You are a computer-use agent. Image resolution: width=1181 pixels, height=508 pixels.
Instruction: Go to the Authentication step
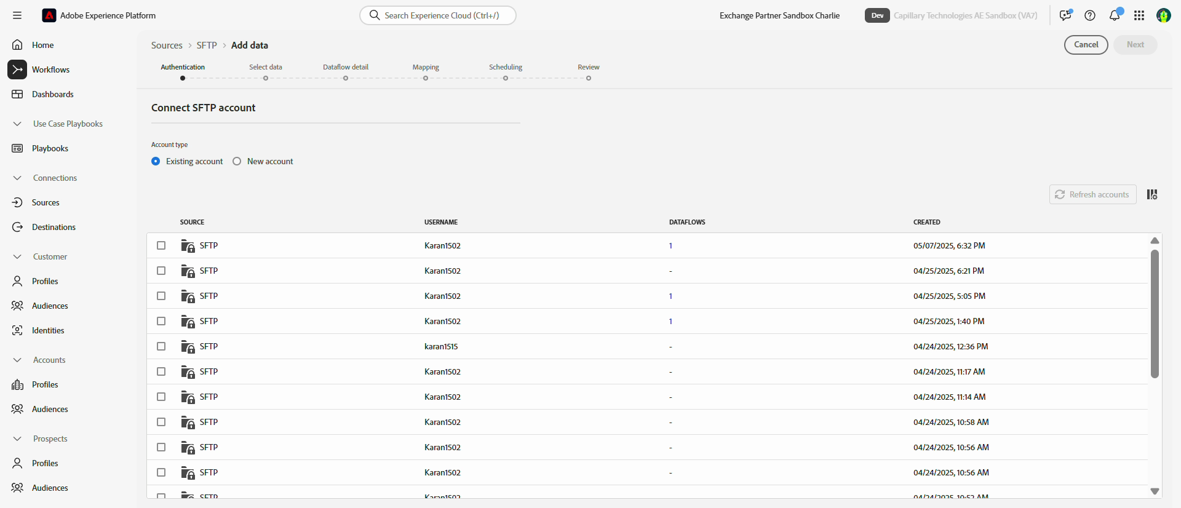point(183,72)
